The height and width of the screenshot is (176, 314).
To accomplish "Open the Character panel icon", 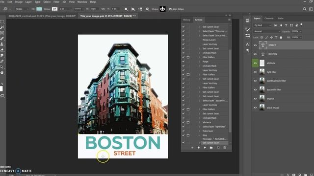I will (248, 44).
